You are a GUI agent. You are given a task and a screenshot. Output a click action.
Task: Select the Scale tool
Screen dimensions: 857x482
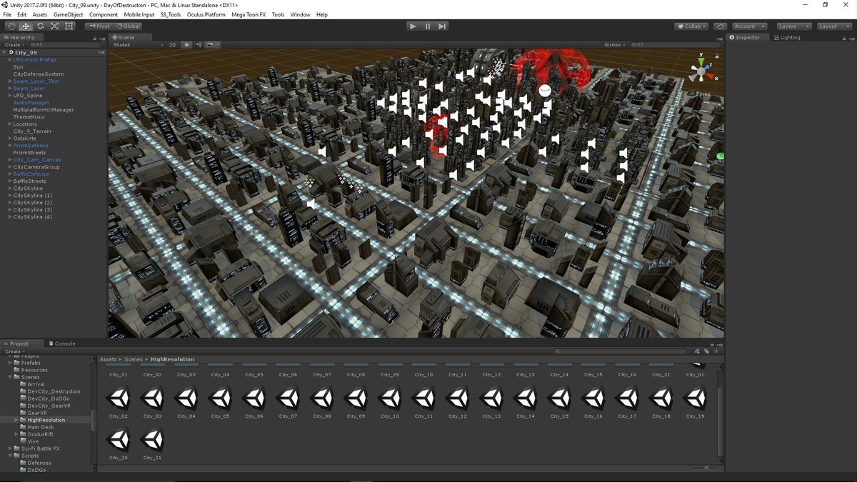tap(54, 26)
